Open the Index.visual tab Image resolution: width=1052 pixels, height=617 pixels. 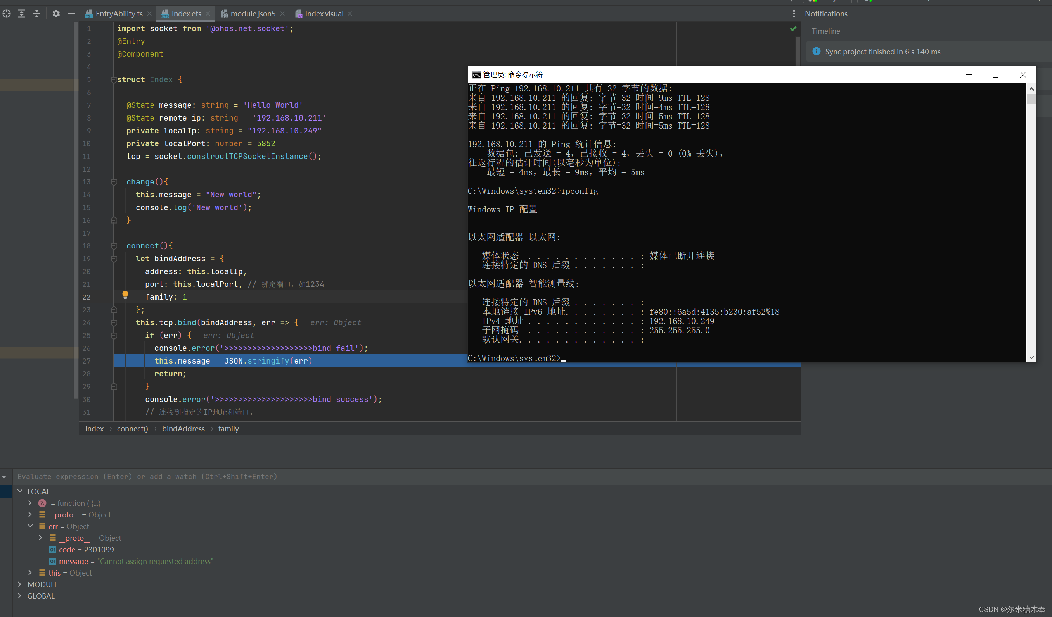tap(324, 14)
